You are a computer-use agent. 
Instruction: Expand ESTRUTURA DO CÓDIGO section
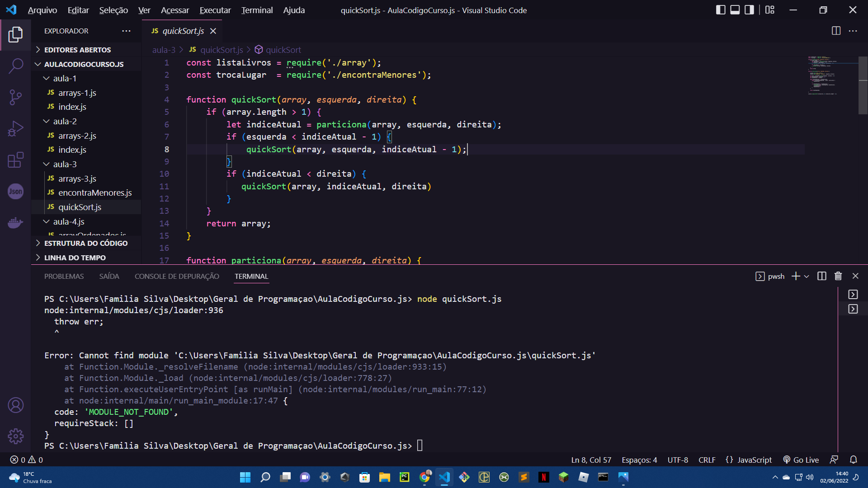[86, 243]
